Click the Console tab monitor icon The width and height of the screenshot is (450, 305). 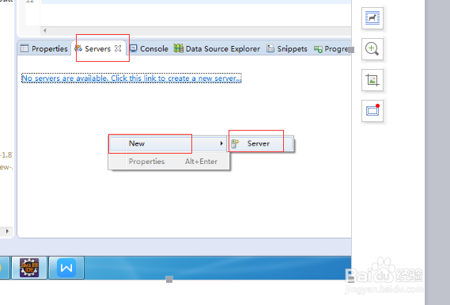coord(134,48)
